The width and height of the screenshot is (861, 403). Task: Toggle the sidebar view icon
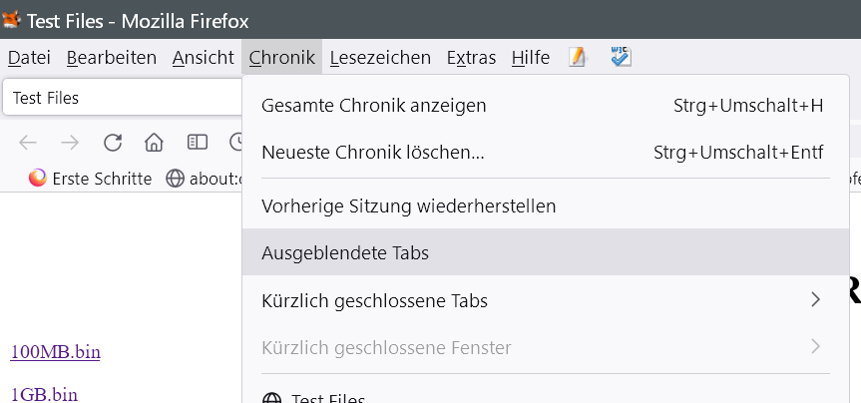(x=199, y=143)
